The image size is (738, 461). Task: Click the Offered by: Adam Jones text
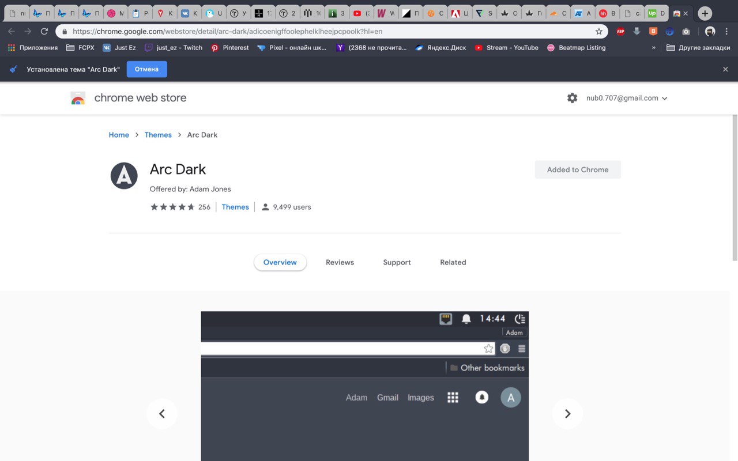click(190, 189)
